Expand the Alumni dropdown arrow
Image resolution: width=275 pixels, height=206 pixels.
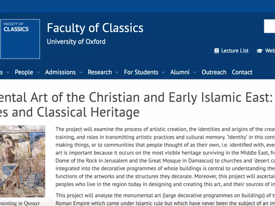click(x=195, y=72)
